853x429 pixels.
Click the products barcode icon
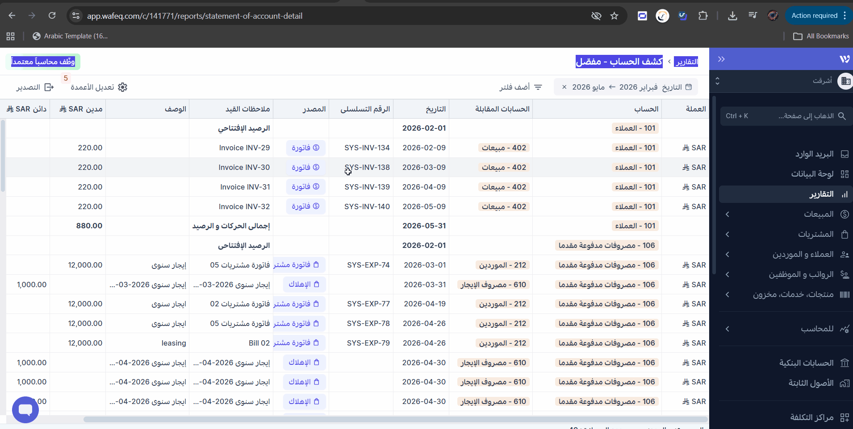[845, 295]
